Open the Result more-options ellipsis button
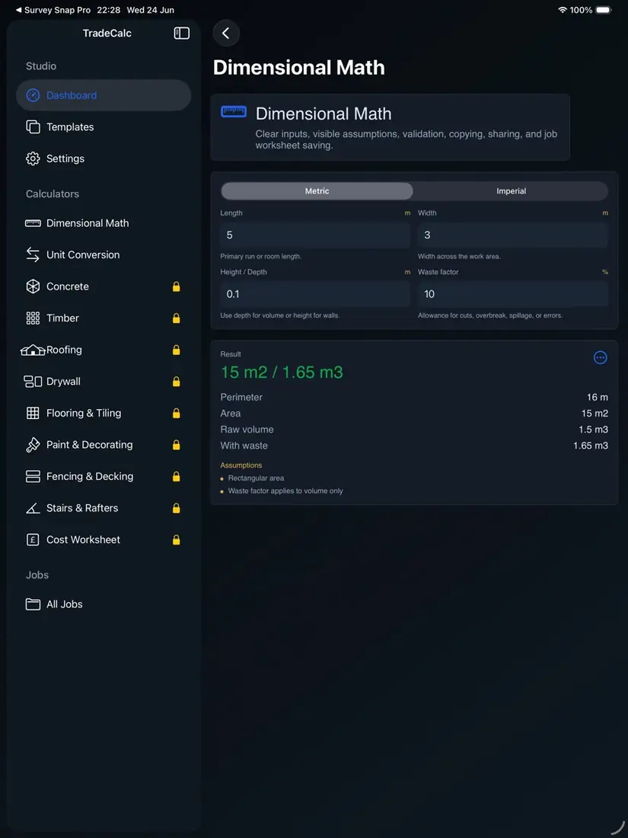Image resolution: width=628 pixels, height=838 pixels. 601,357
